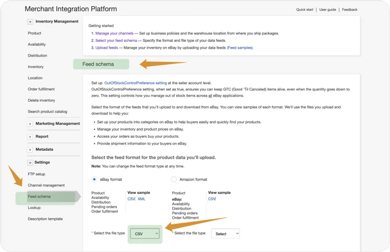
Task: View the eBay format XML sample
Action: click(141, 199)
